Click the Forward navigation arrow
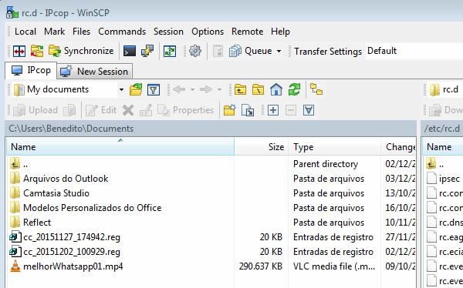Viewport: 463px width, 288px height. coord(206,89)
